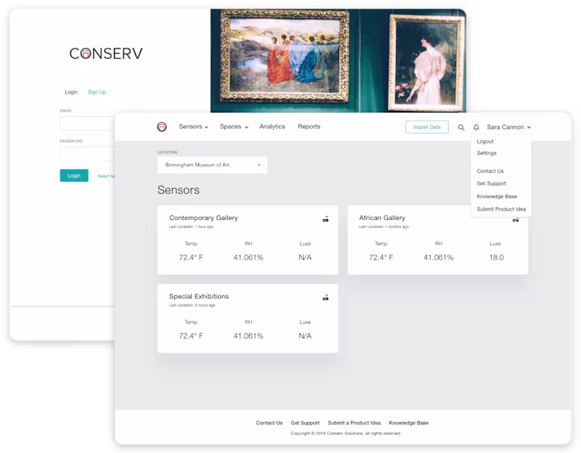The height and width of the screenshot is (453, 581).
Task: Click RH 41.061% in Special Exhibitions card
Action: [248, 336]
